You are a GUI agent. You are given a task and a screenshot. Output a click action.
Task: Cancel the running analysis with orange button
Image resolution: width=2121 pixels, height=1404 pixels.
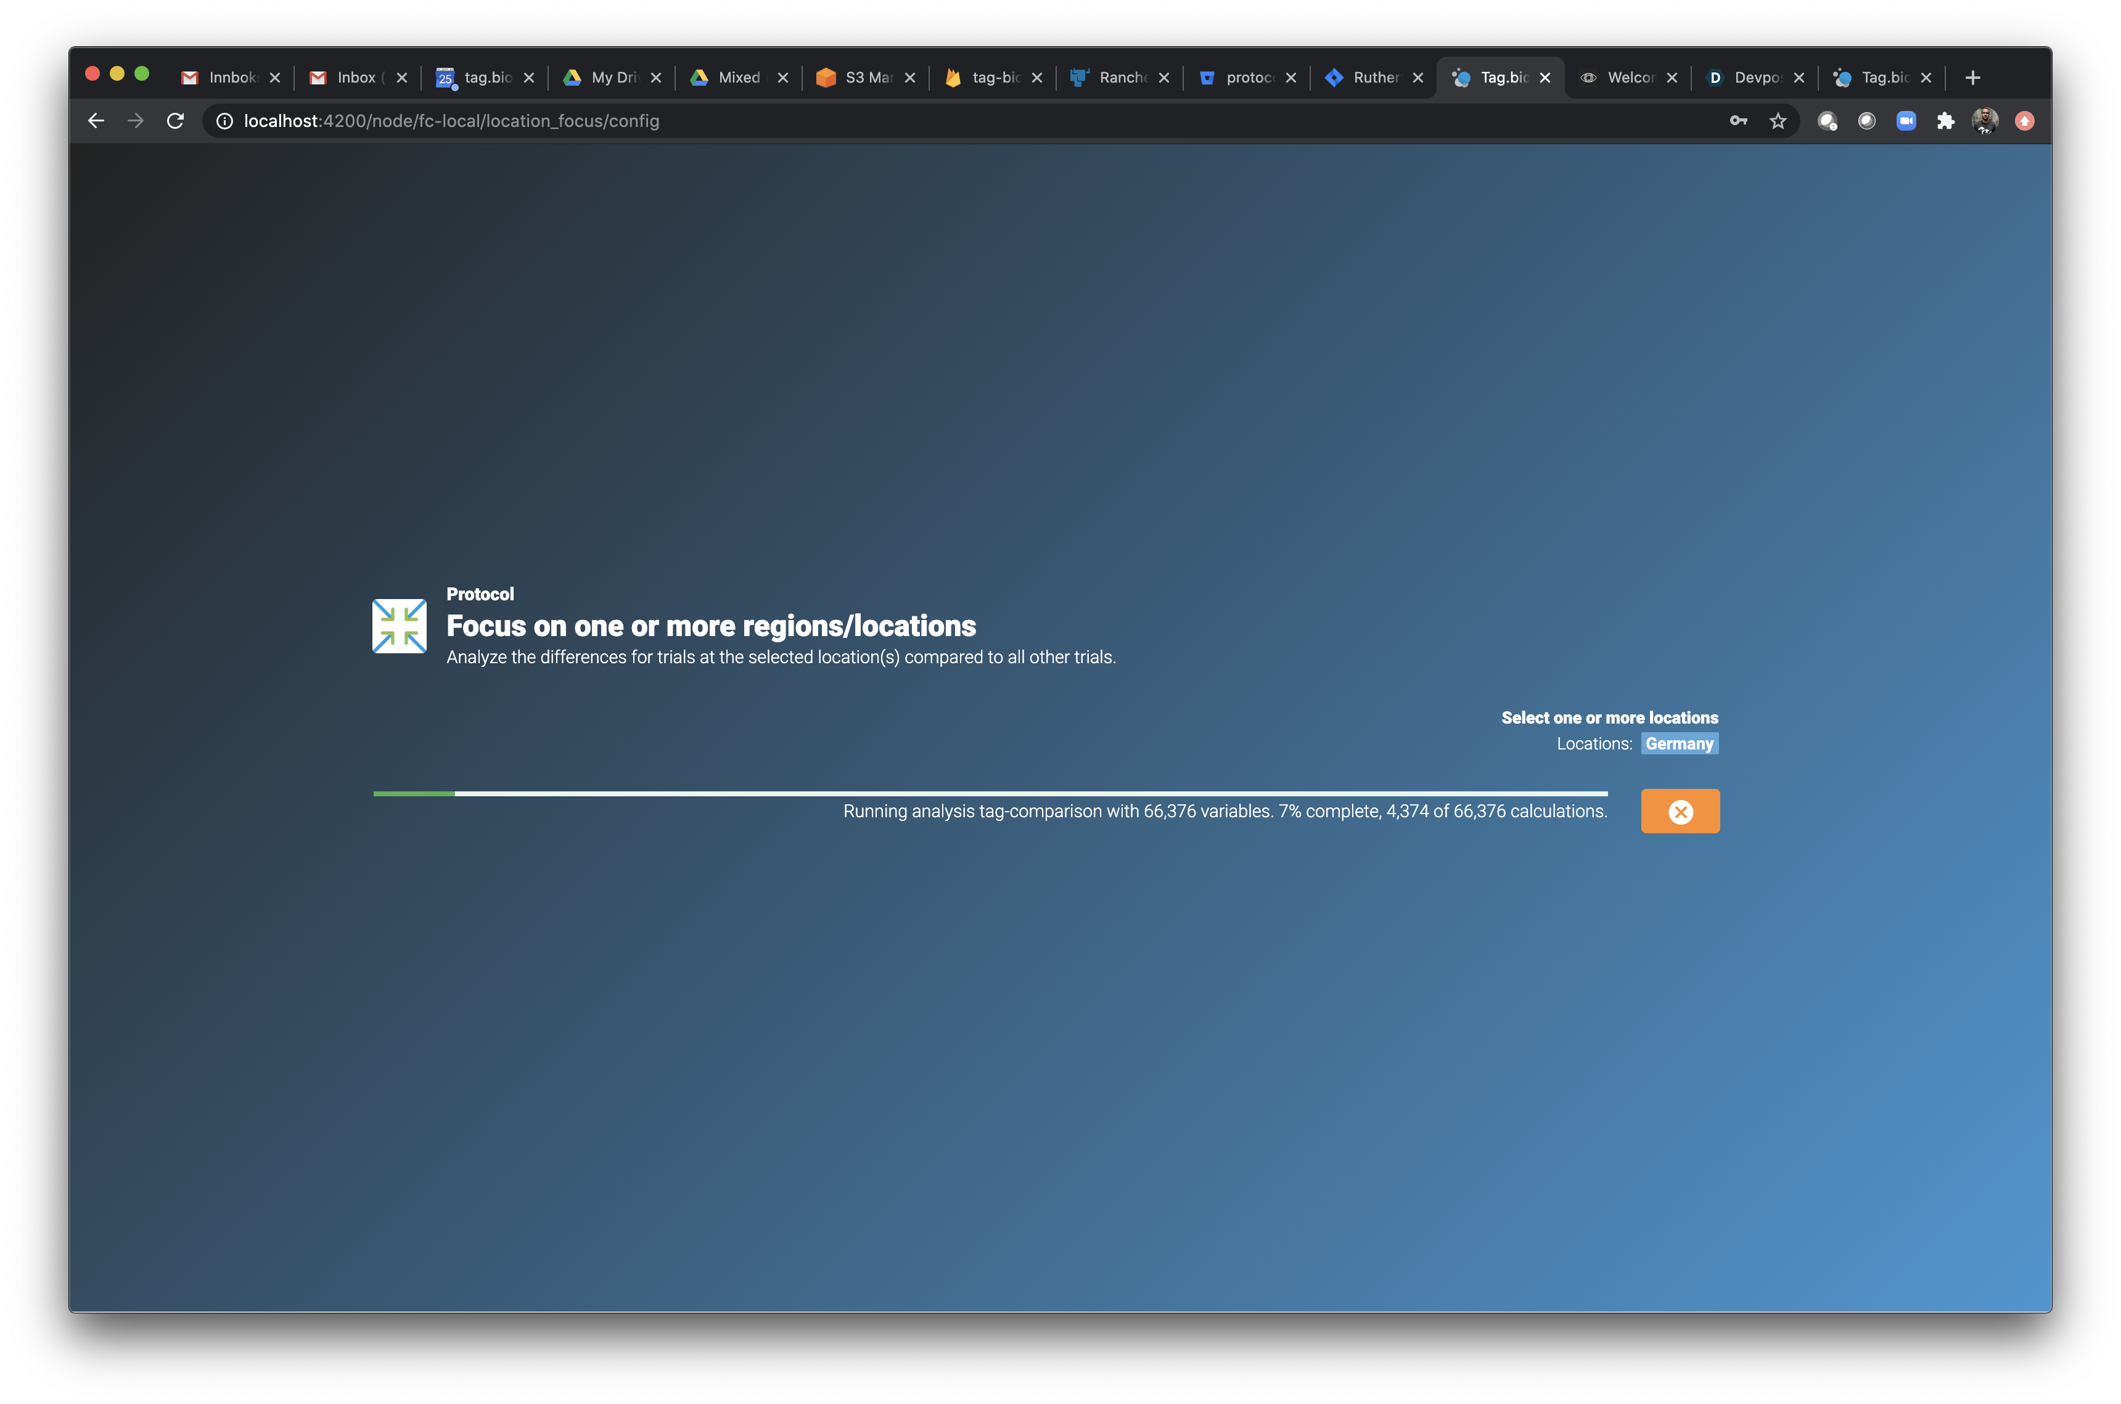tap(1680, 811)
